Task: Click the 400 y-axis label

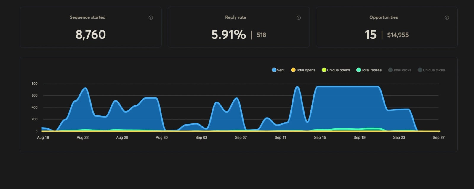Action: click(35, 107)
